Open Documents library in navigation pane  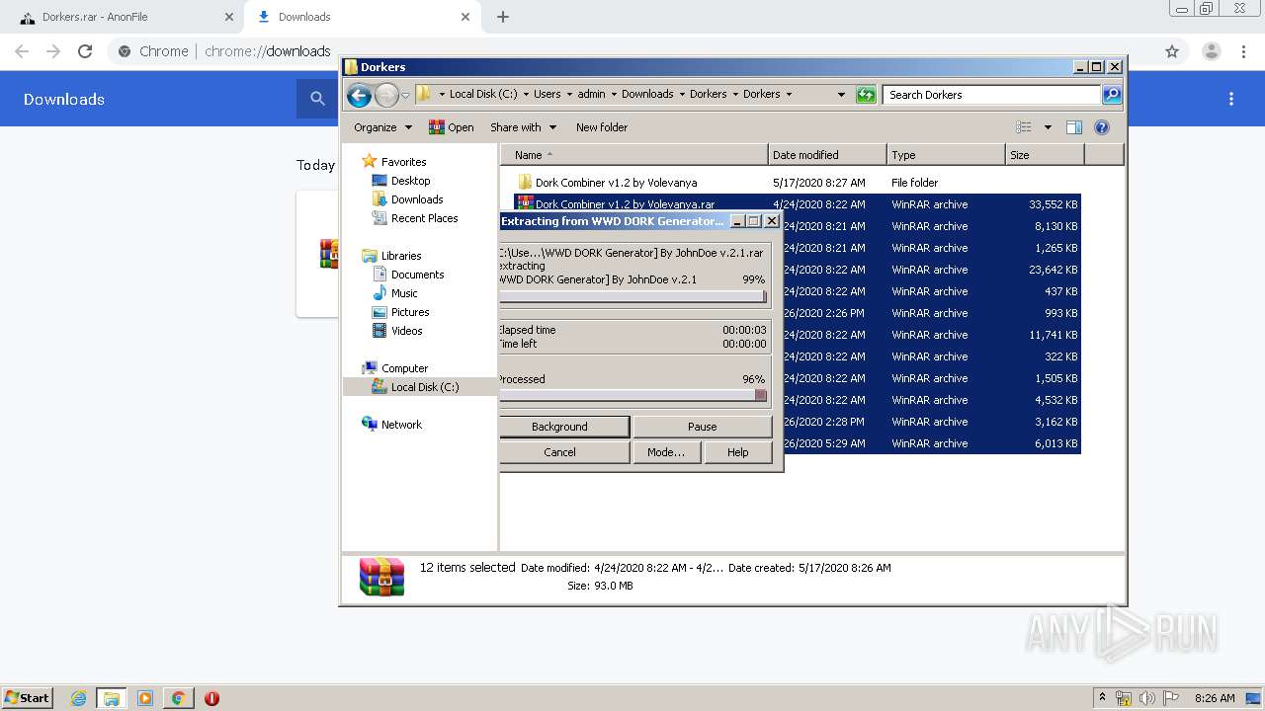coord(408,275)
